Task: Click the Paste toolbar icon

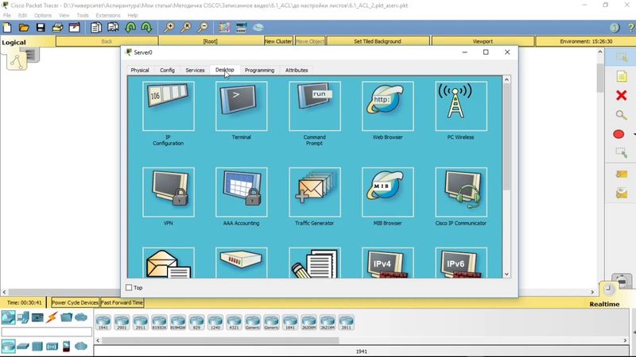Action: click(x=113, y=28)
